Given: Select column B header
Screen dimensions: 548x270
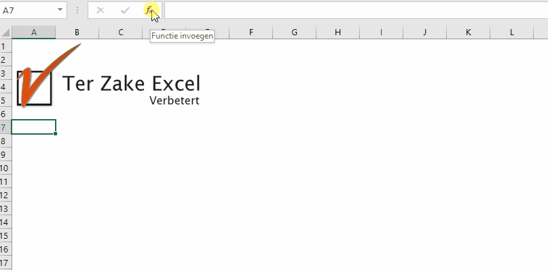Looking at the screenshot, I should tap(77, 32).
